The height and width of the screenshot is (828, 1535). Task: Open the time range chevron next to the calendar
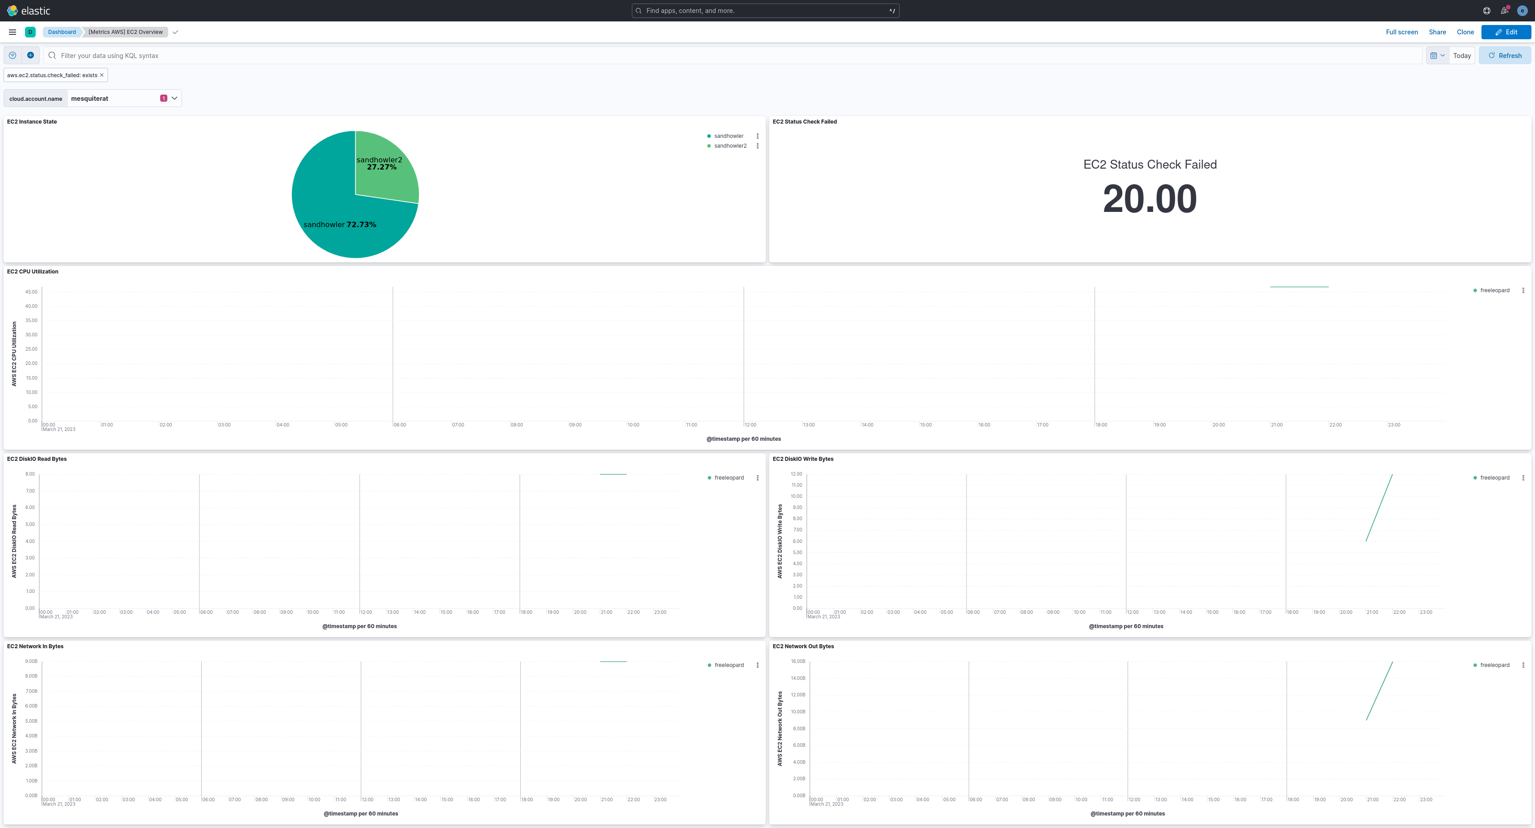pos(1442,55)
